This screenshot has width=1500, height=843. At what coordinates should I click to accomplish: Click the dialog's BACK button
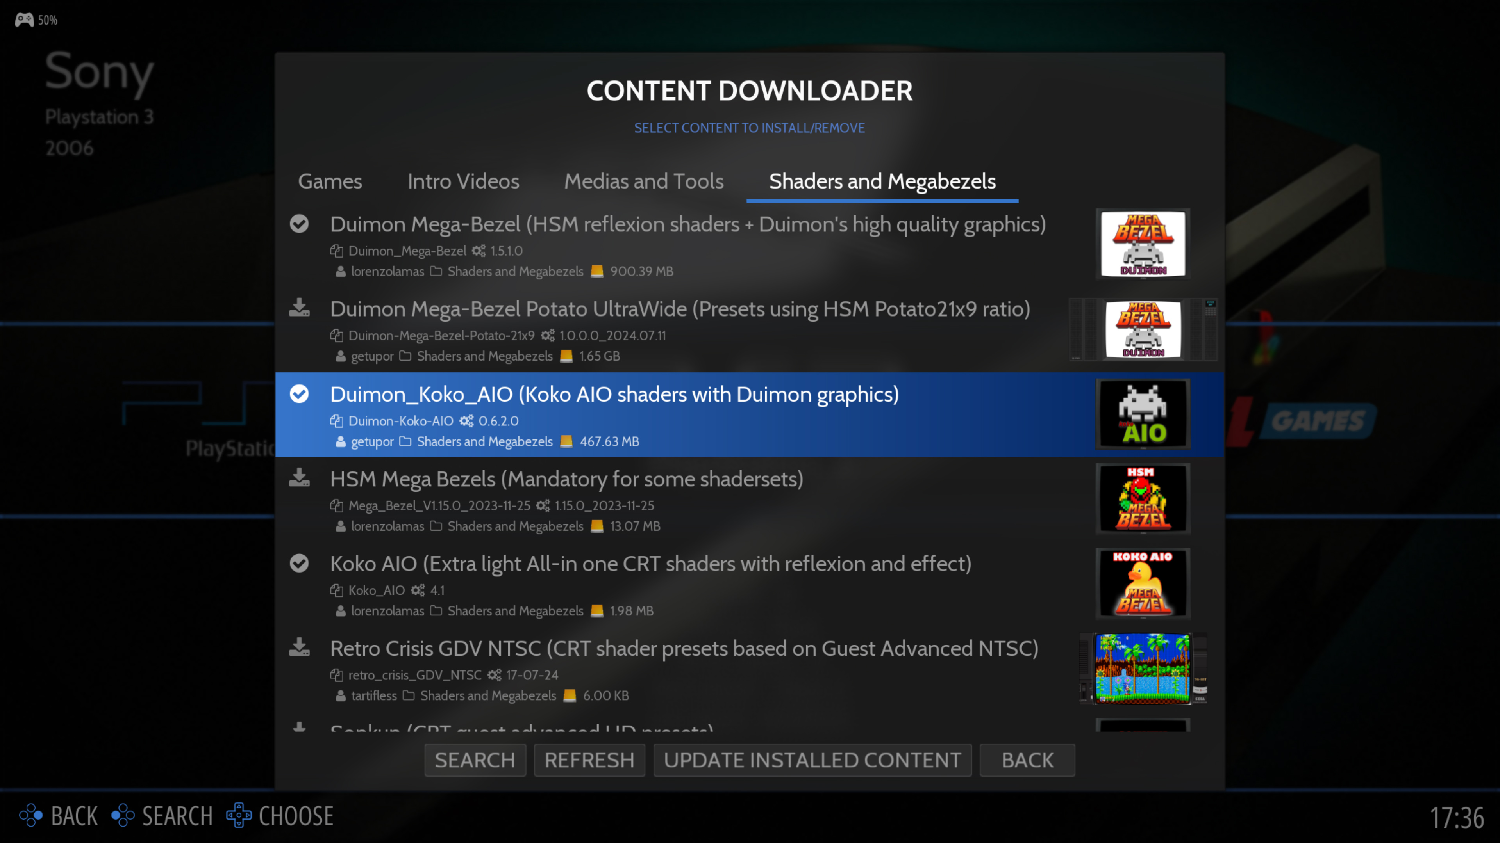[x=1027, y=760]
